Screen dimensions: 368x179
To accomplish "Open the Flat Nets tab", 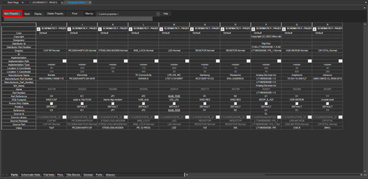I will tap(49, 175).
